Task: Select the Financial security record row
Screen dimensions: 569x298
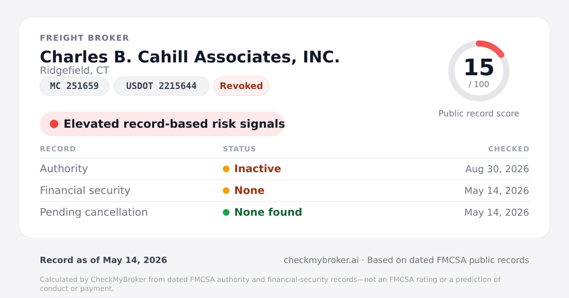Action: click(284, 191)
